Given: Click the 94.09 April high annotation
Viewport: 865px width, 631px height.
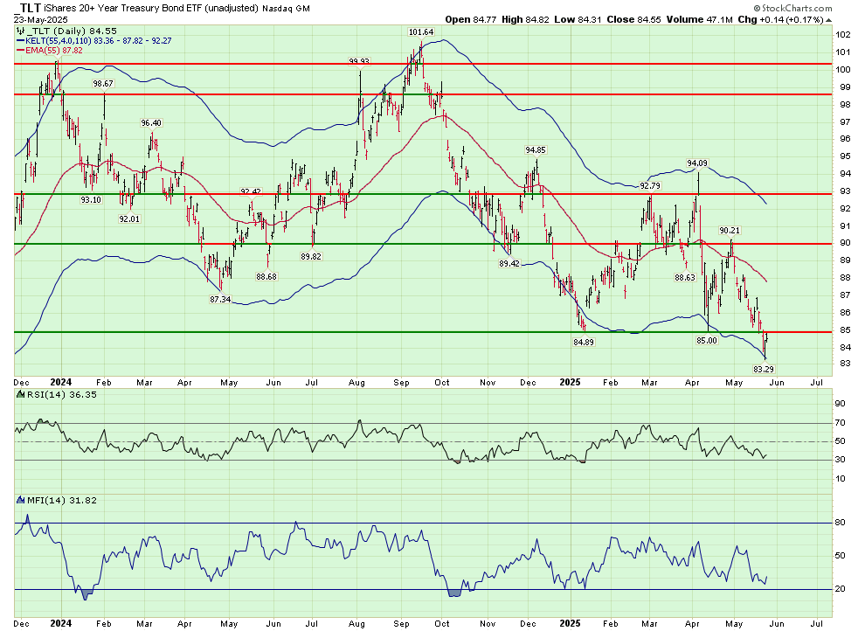Looking at the screenshot, I should [696, 163].
